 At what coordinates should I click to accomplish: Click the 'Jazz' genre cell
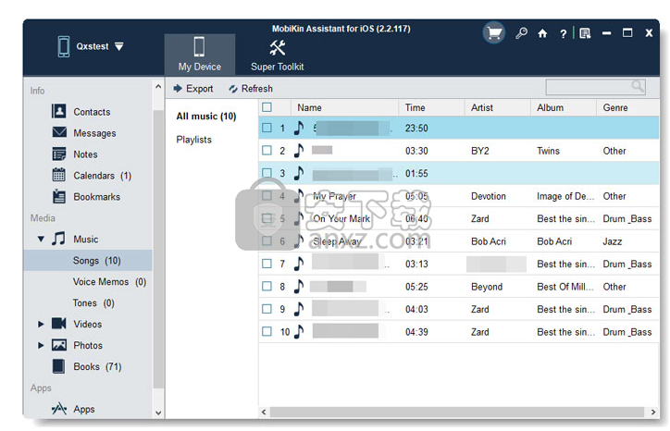coord(612,241)
